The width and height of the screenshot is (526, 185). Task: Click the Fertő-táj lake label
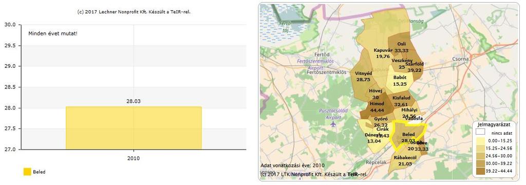286,27
